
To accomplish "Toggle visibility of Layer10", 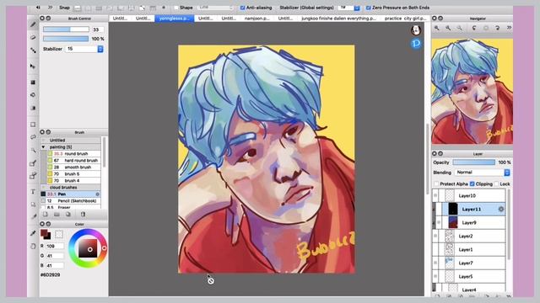I will click(435, 195).
